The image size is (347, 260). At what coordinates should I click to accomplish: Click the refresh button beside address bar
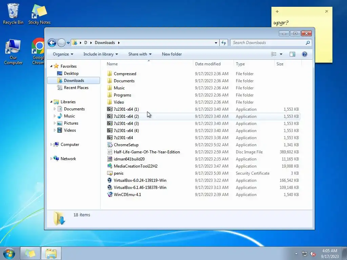tap(224, 43)
